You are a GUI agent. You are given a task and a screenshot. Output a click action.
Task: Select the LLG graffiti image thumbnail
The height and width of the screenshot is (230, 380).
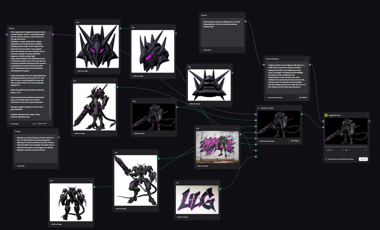(x=197, y=200)
